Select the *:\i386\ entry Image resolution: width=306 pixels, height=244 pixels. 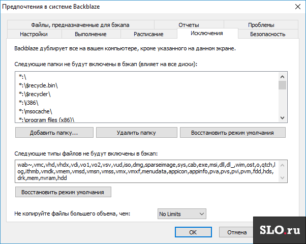pos(28,103)
